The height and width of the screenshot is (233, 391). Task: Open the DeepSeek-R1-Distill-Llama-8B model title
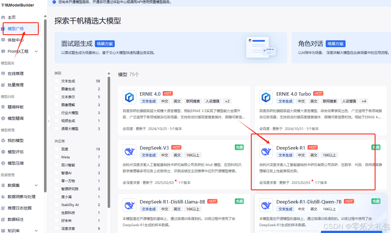click(172, 202)
